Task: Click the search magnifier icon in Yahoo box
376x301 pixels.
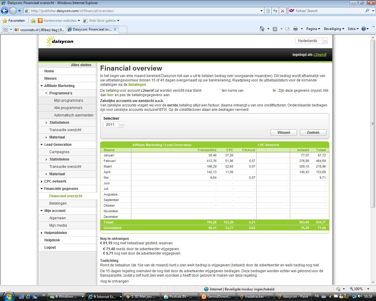Action: point(367,11)
